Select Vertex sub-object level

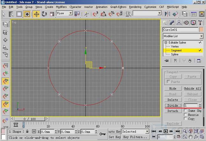click(175, 46)
